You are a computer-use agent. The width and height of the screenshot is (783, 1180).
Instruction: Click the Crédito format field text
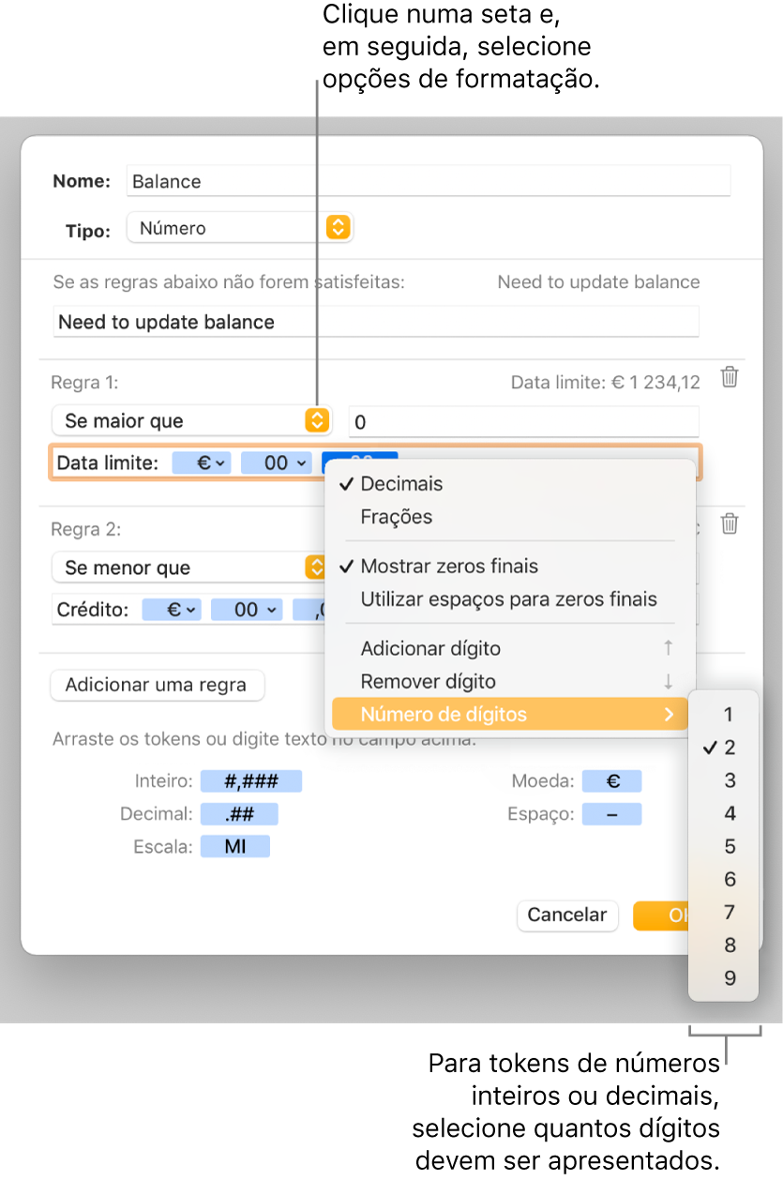point(92,610)
